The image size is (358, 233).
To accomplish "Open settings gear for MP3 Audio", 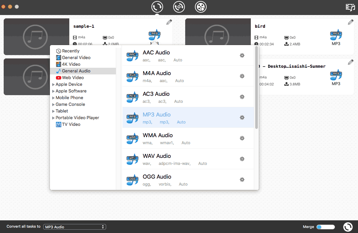I will 242,118.
